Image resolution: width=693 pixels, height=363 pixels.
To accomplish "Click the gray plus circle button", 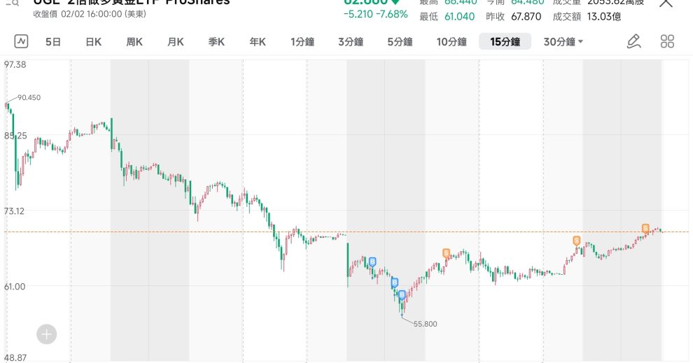I will 47,334.
